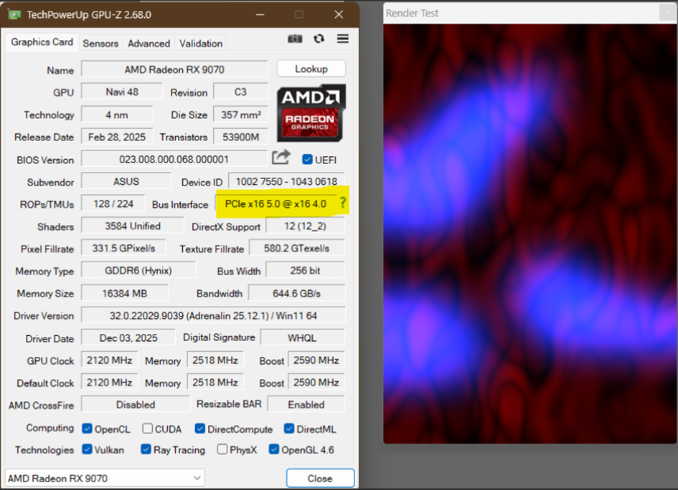The width and height of the screenshot is (678, 490).
Task: Click the AMD CrossFire value Disabled
Action: pyautogui.click(x=136, y=405)
